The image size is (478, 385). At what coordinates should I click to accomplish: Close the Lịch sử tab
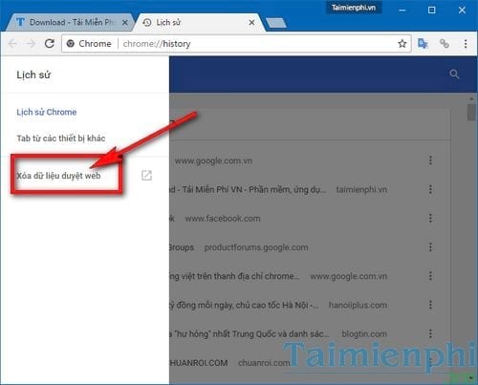click(x=251, y=23)
